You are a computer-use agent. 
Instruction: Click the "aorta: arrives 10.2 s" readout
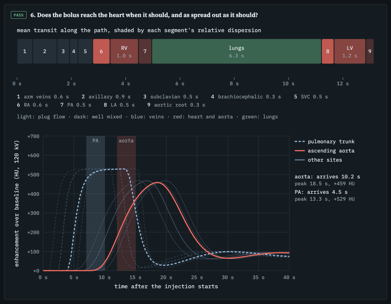(327, 177)
